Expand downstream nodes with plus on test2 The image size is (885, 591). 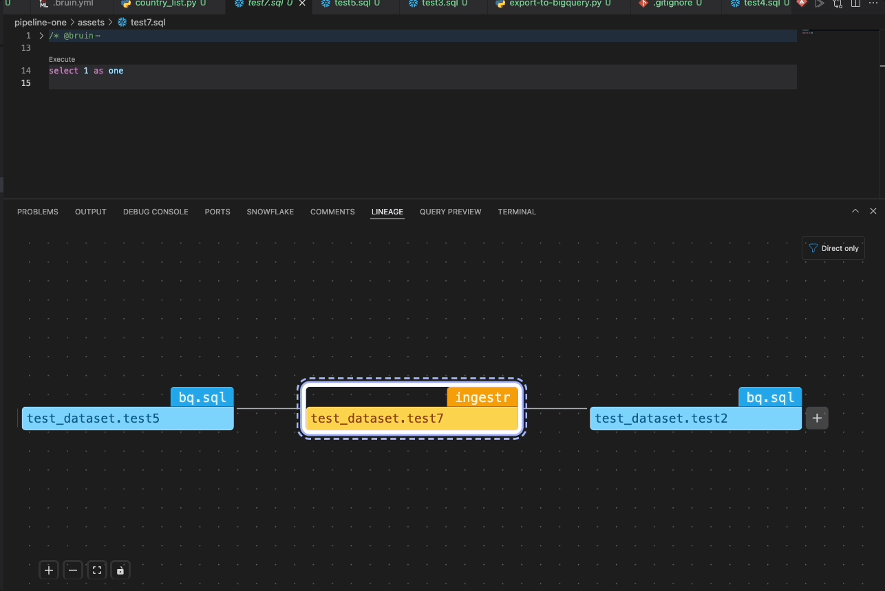pyautogui.click(x=817, y=418)
